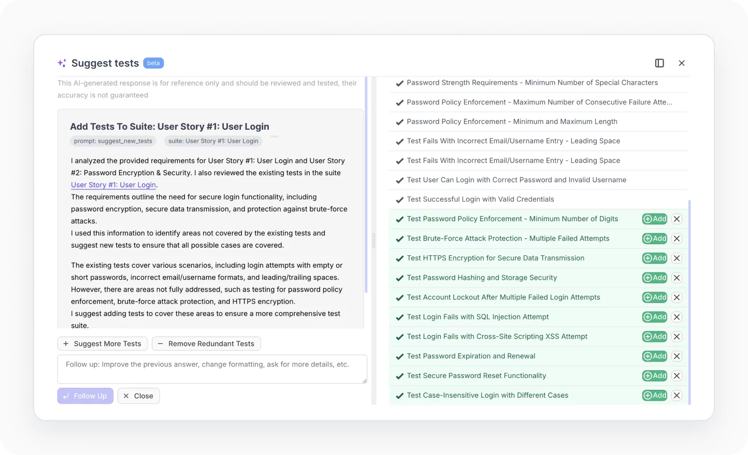Click Remove Redundant Tests button
Image resolution: width=748 pixels, height=455 pixels.
coord(206,344)
